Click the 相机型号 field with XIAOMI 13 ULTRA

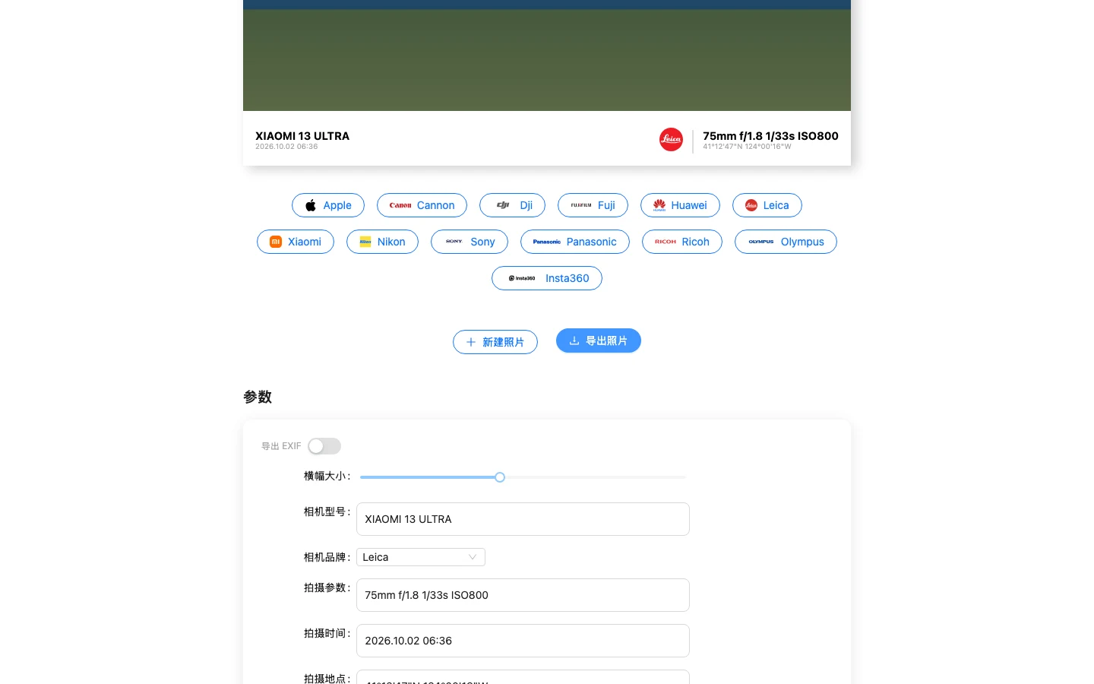523,519
